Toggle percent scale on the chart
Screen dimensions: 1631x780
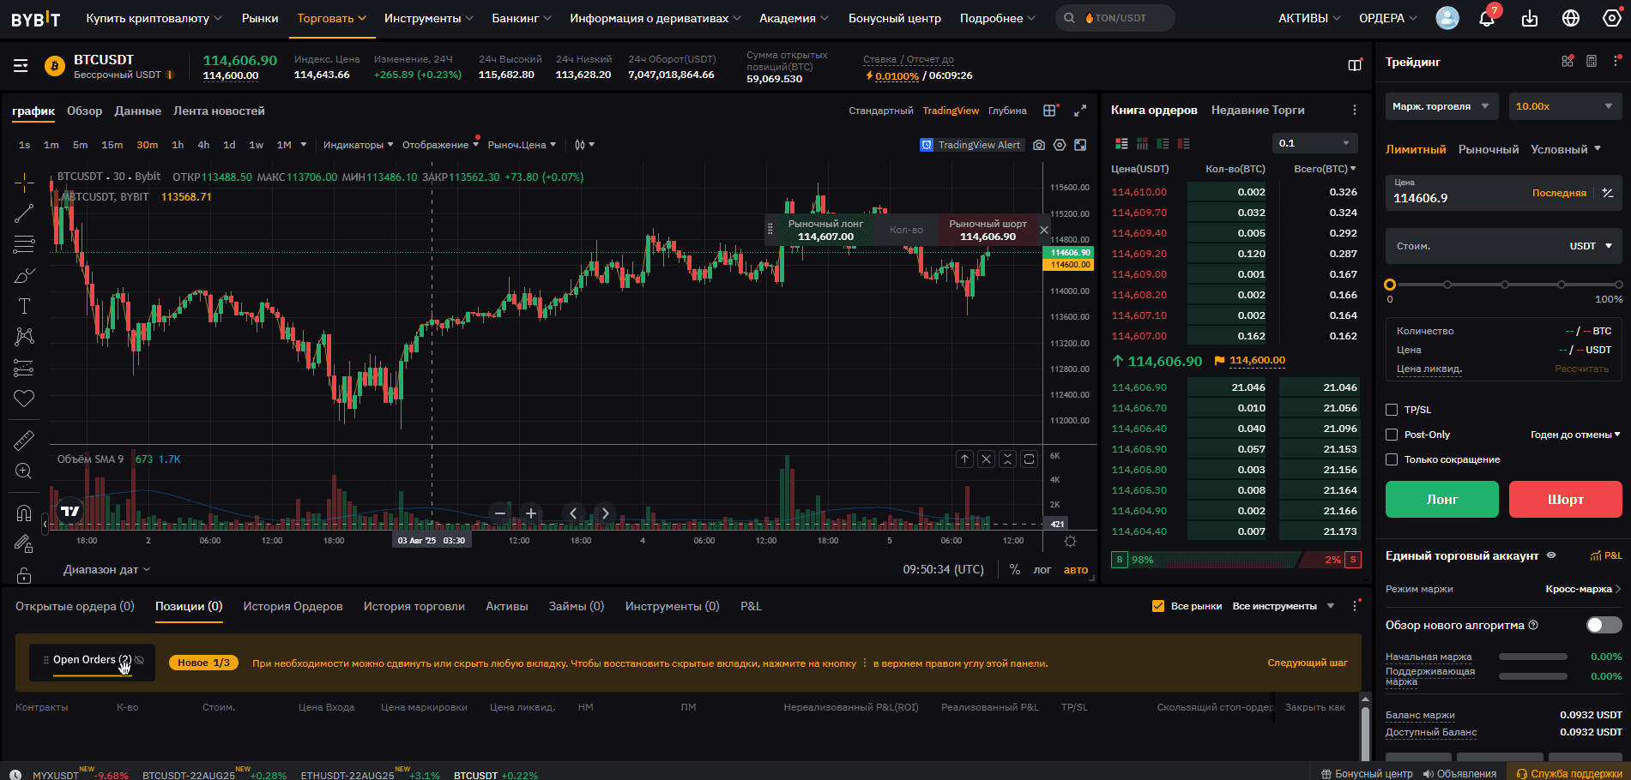click(1015, 569)
